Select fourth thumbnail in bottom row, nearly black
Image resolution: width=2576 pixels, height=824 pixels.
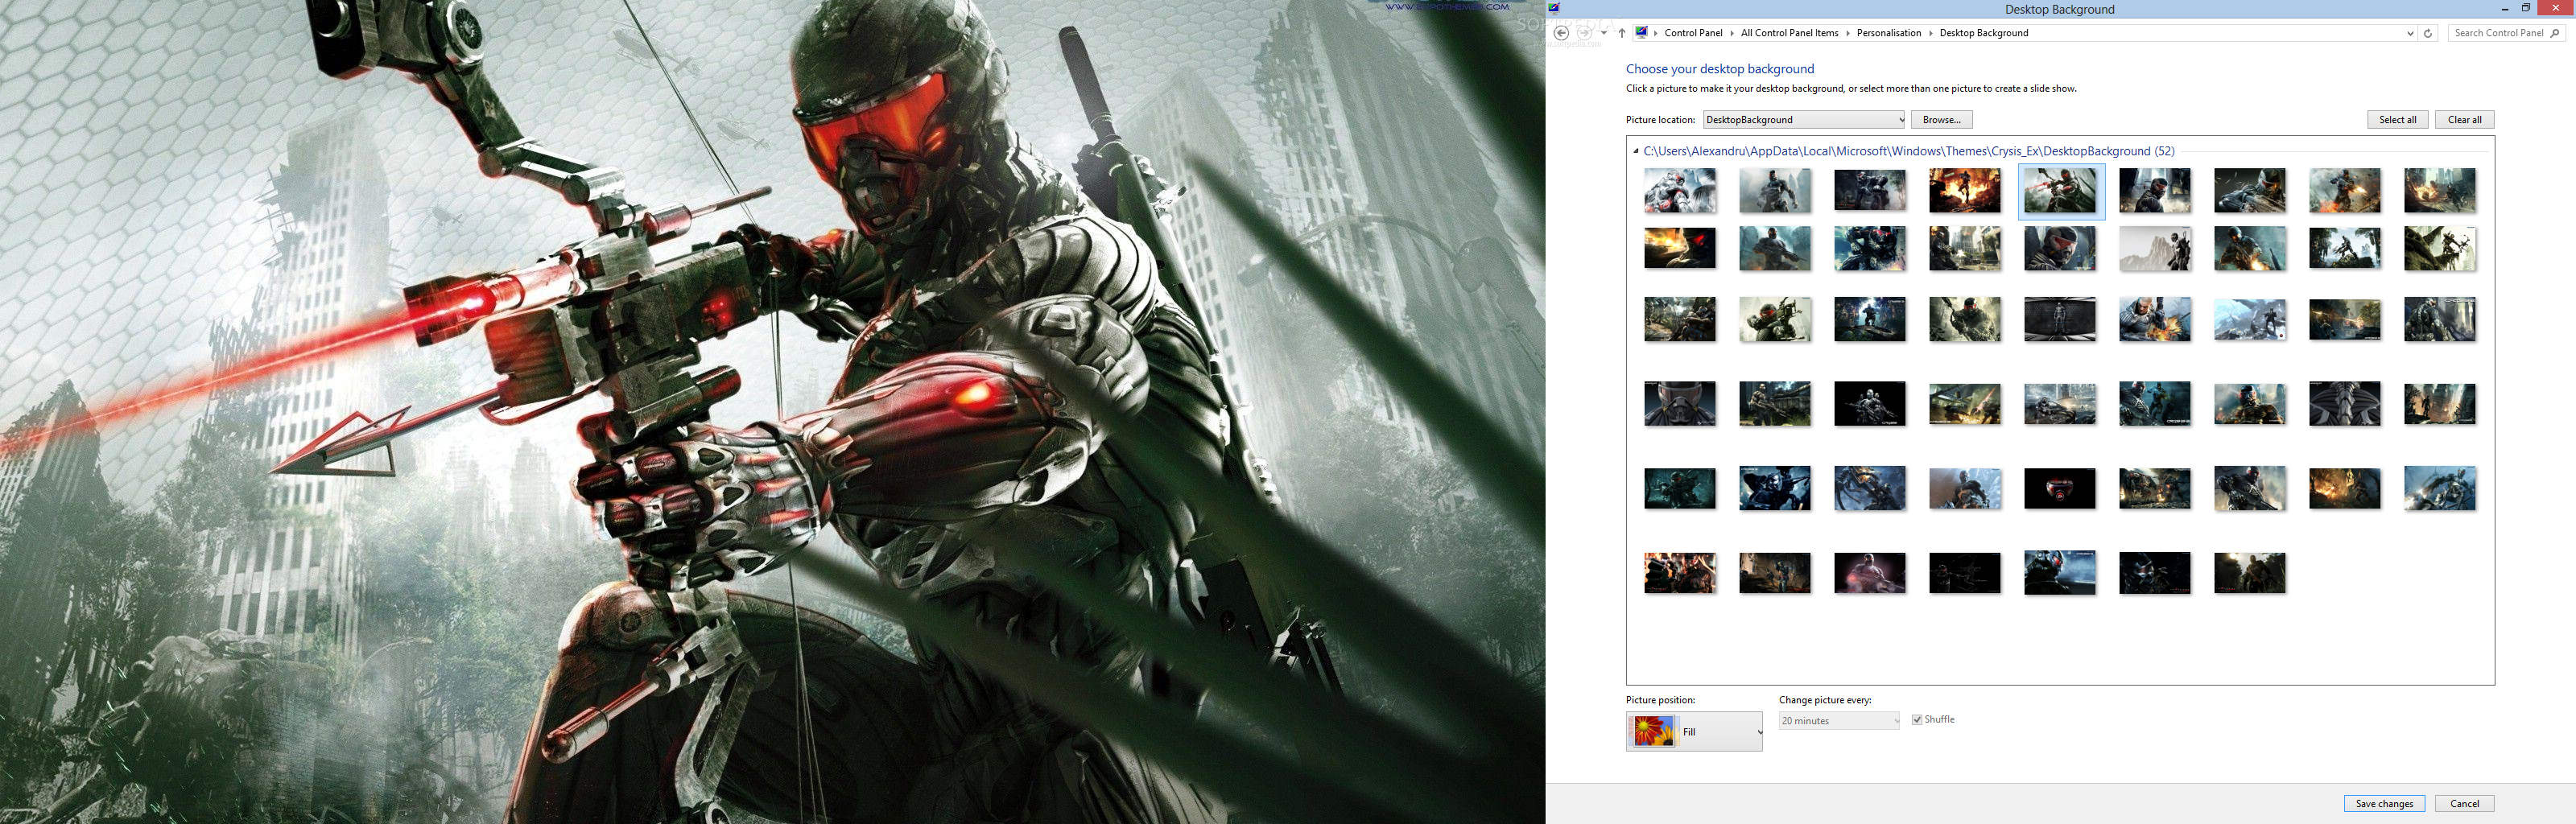pyautogui.click(x=1965, y=573)
